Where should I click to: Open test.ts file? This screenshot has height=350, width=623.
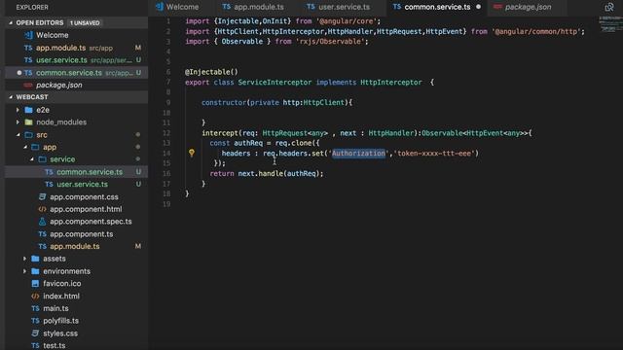coord(76,346)
